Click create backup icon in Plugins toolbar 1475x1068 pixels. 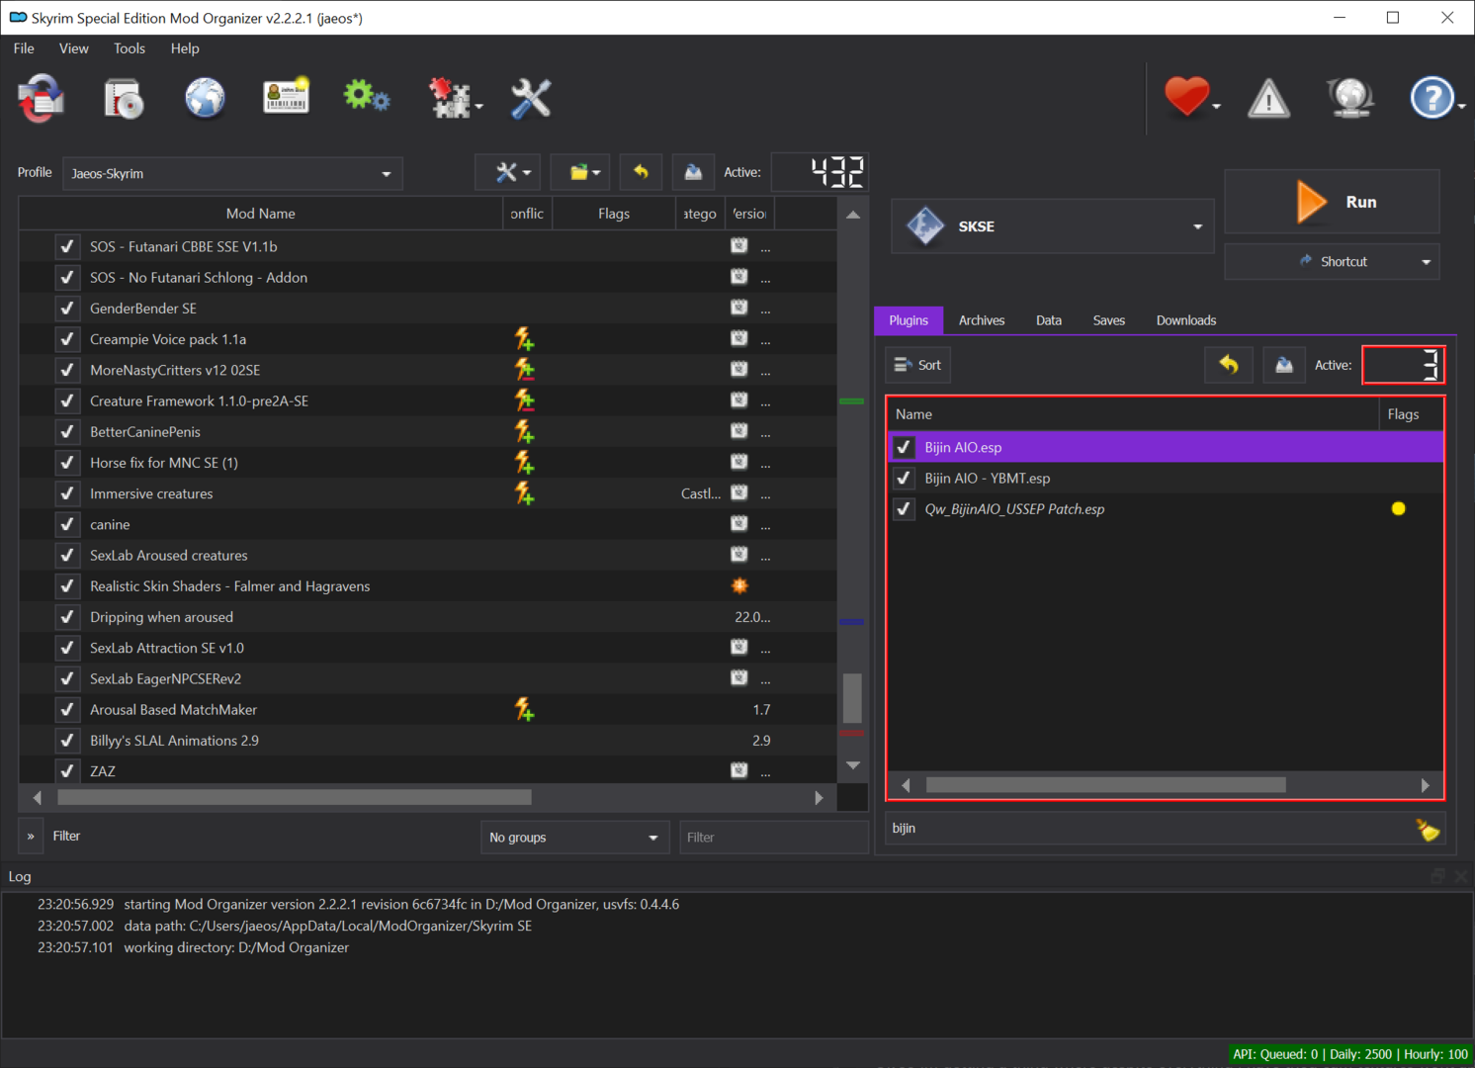pos(1284,365)
